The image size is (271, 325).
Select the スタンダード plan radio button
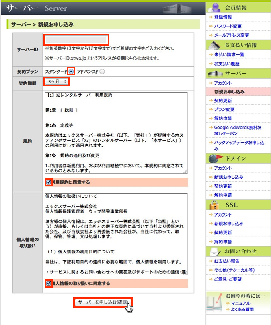pyautogui.click(x=71, y=72)
